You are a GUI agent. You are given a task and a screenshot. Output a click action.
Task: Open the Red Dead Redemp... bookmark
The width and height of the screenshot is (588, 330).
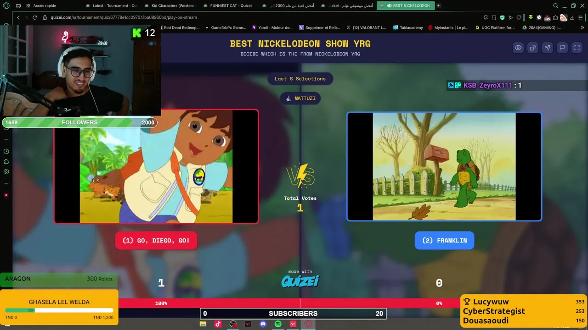tap(180, 27)
